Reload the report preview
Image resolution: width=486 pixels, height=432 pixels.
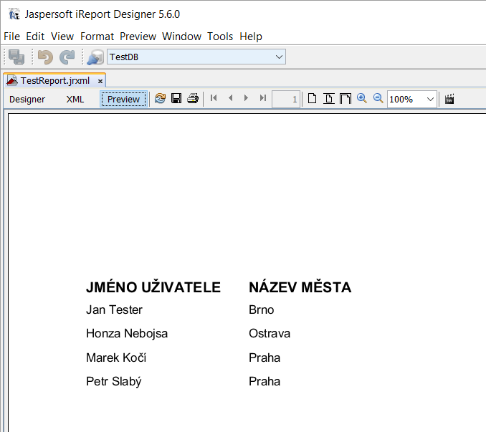tap(160, 99)
